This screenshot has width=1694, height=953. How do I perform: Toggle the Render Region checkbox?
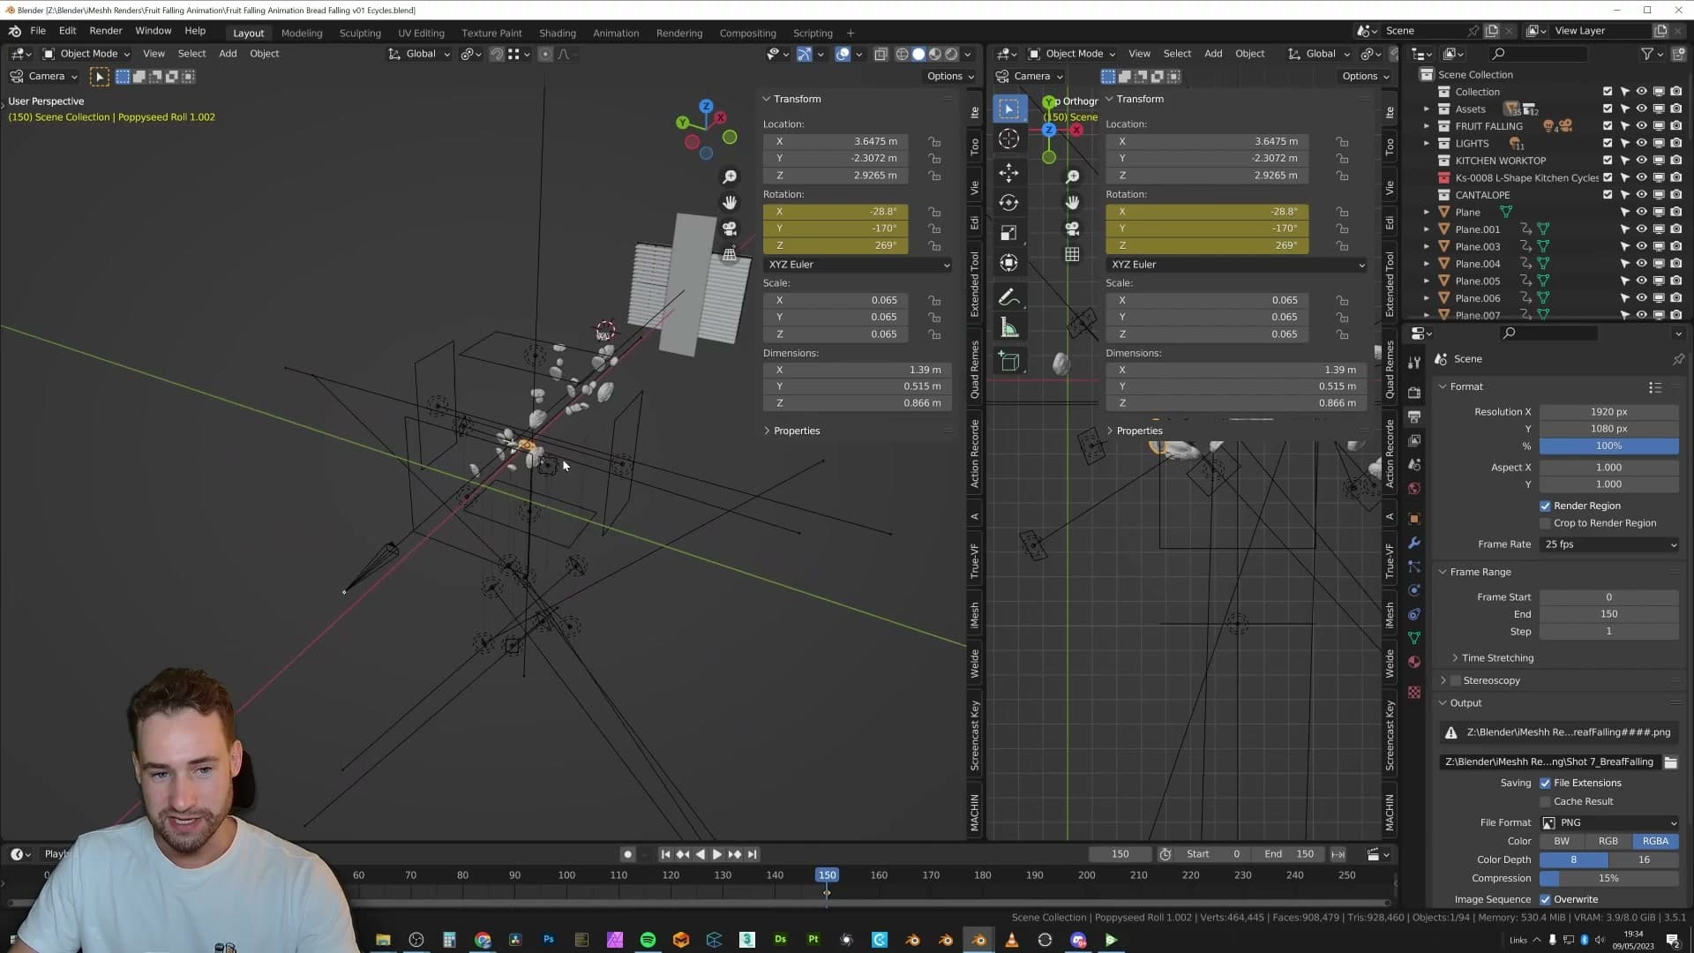coord(1545,507)
